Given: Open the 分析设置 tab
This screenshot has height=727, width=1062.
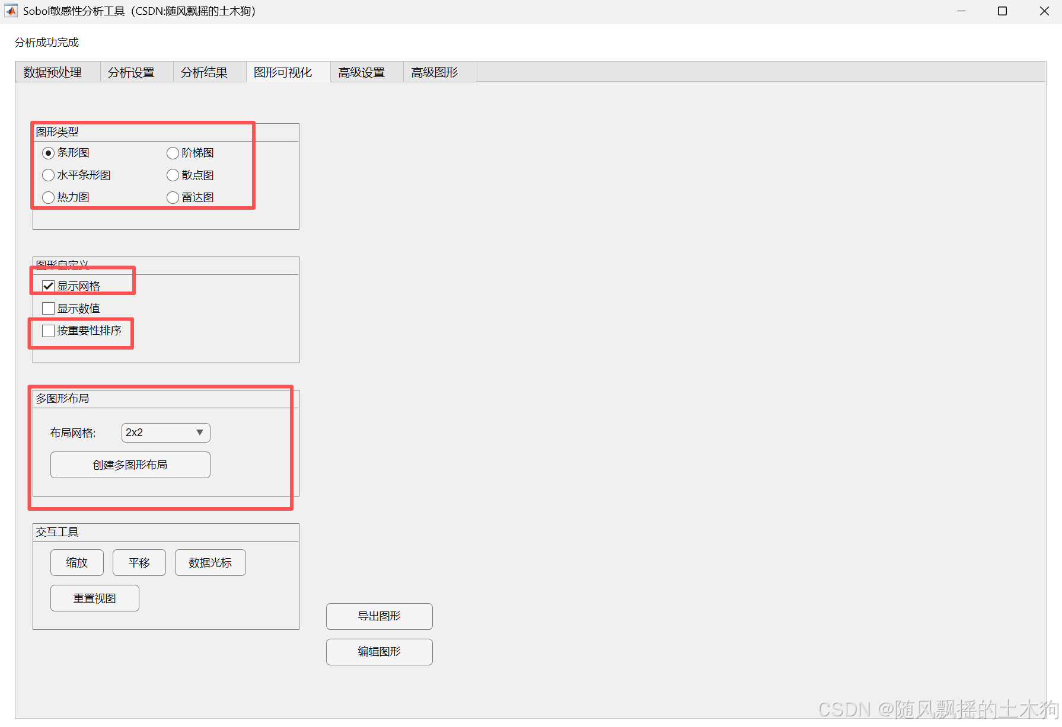Looking at the screenshot, I should tap(136, 72).
